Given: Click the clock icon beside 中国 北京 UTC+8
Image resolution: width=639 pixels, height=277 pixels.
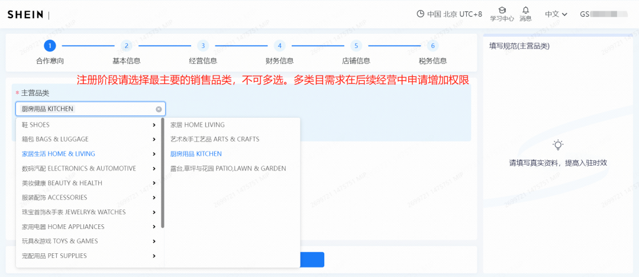Looking at the screenshot, I should pyautogui.click(x=421, y=14).
